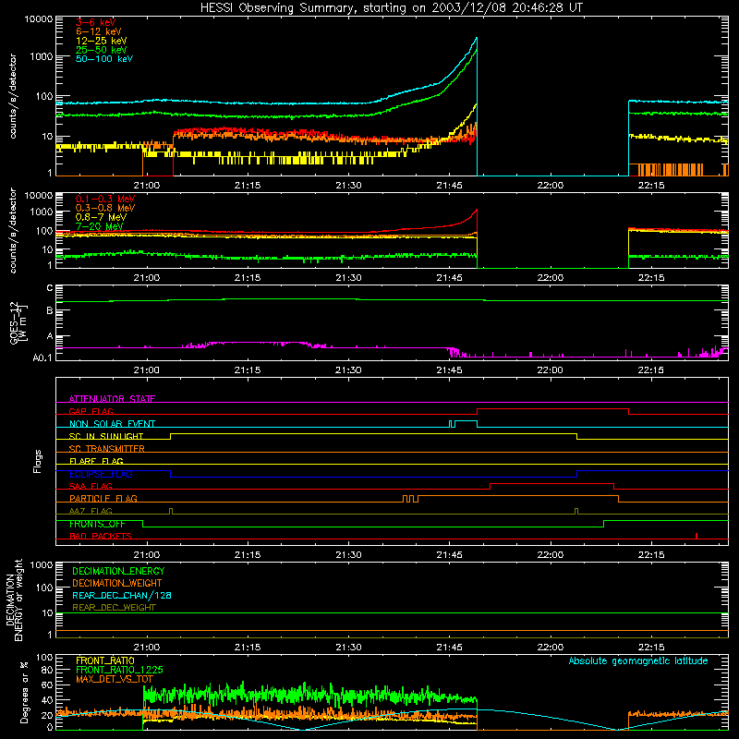Click the 7-20 MeV legend entry
Viewport: 739px width, 739px height.
(x=100, y=226)
